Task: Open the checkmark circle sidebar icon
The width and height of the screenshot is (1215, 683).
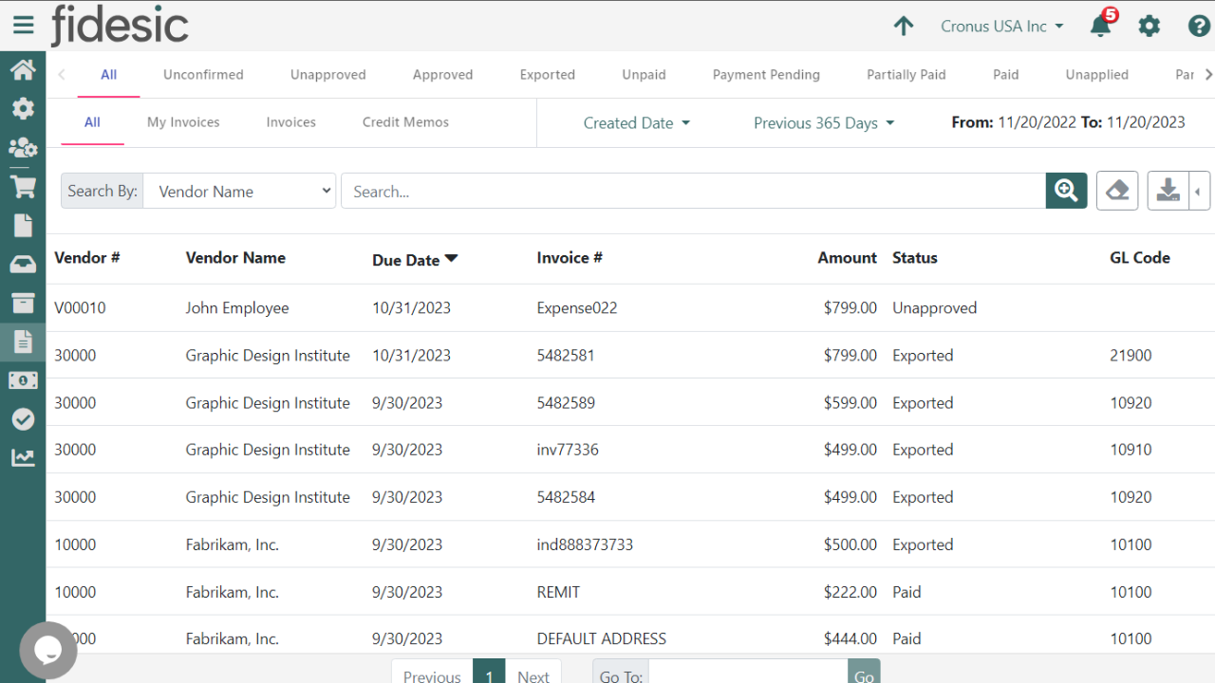Action: tap(23, 419)
